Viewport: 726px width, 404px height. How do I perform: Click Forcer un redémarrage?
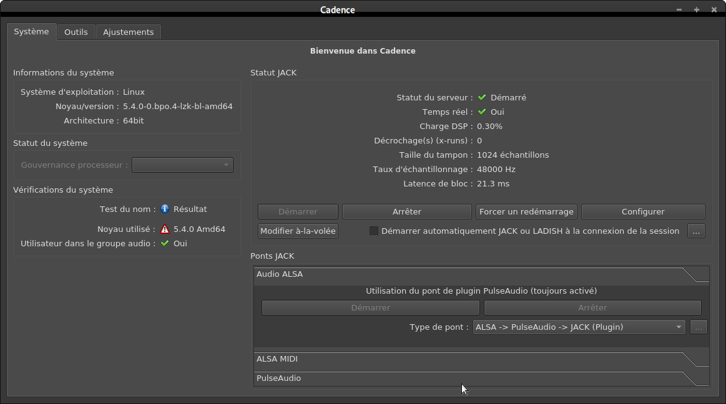pyautogui.click(x=526, y=212)
